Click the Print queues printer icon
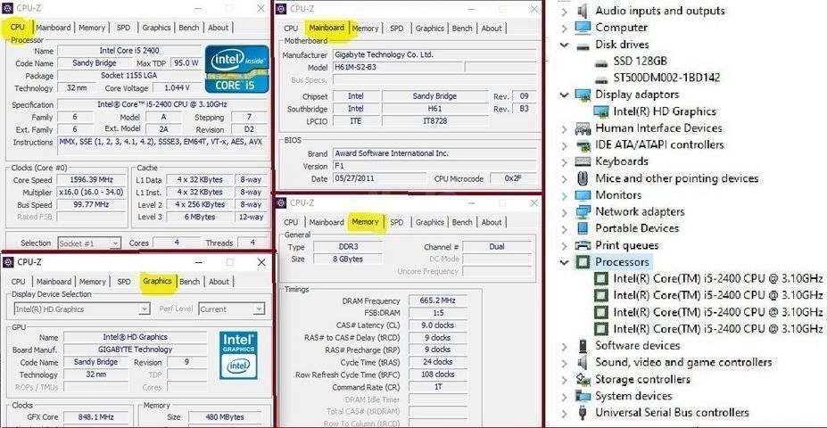Viewport: 827px width, 428px height. pyautogui.click(x=583, y=245)
